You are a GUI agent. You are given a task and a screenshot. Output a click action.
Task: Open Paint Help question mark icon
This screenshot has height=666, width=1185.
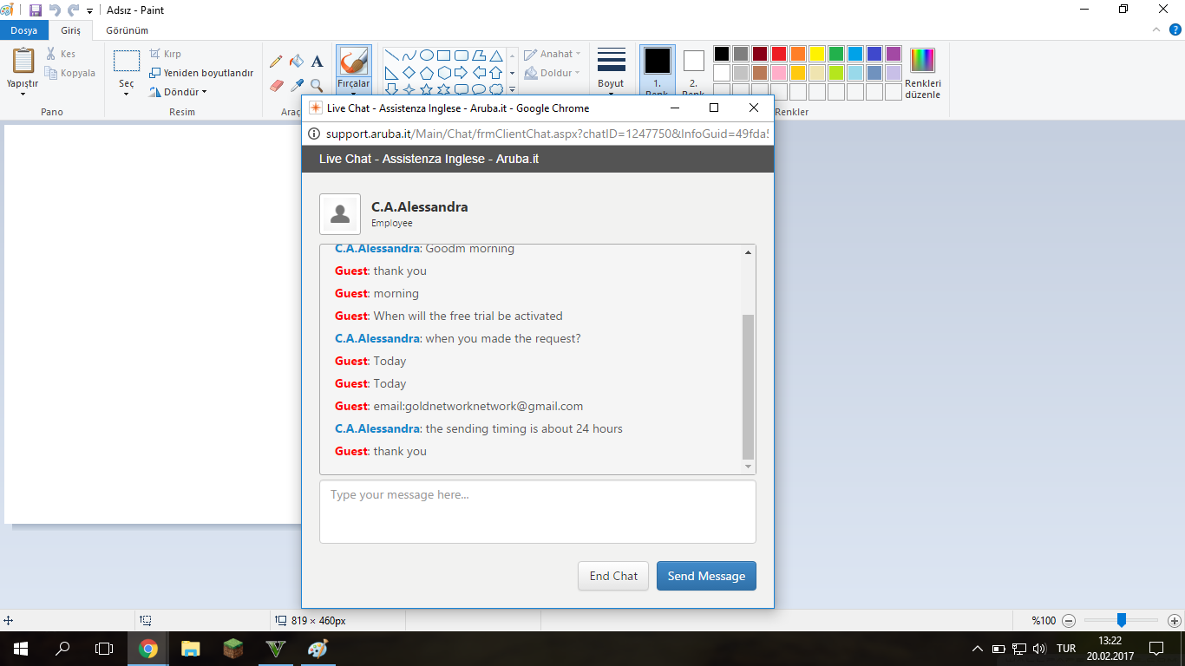pos(1175,30)
